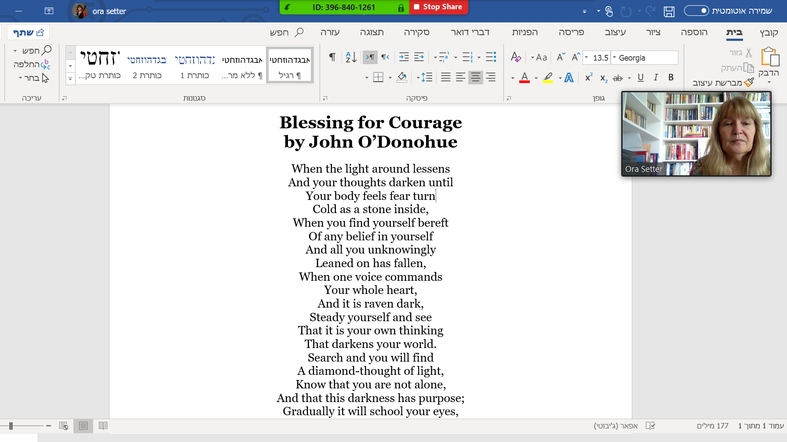Click the Stop Share button
Screen dimensions: 787x442
[x=438, y=7]
